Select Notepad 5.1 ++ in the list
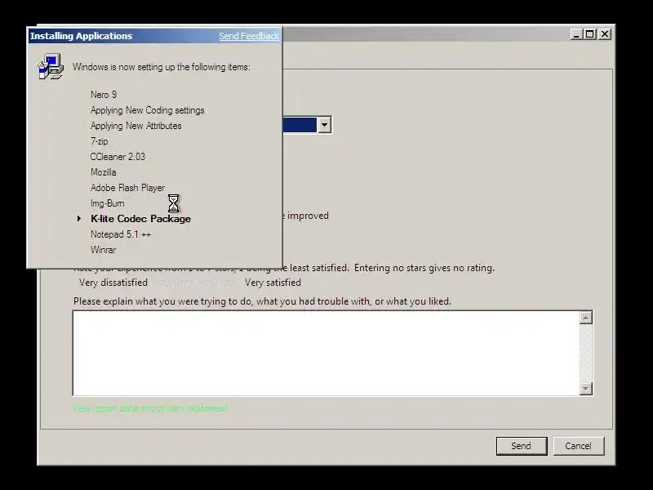The image size is (653, 490). 121,234
